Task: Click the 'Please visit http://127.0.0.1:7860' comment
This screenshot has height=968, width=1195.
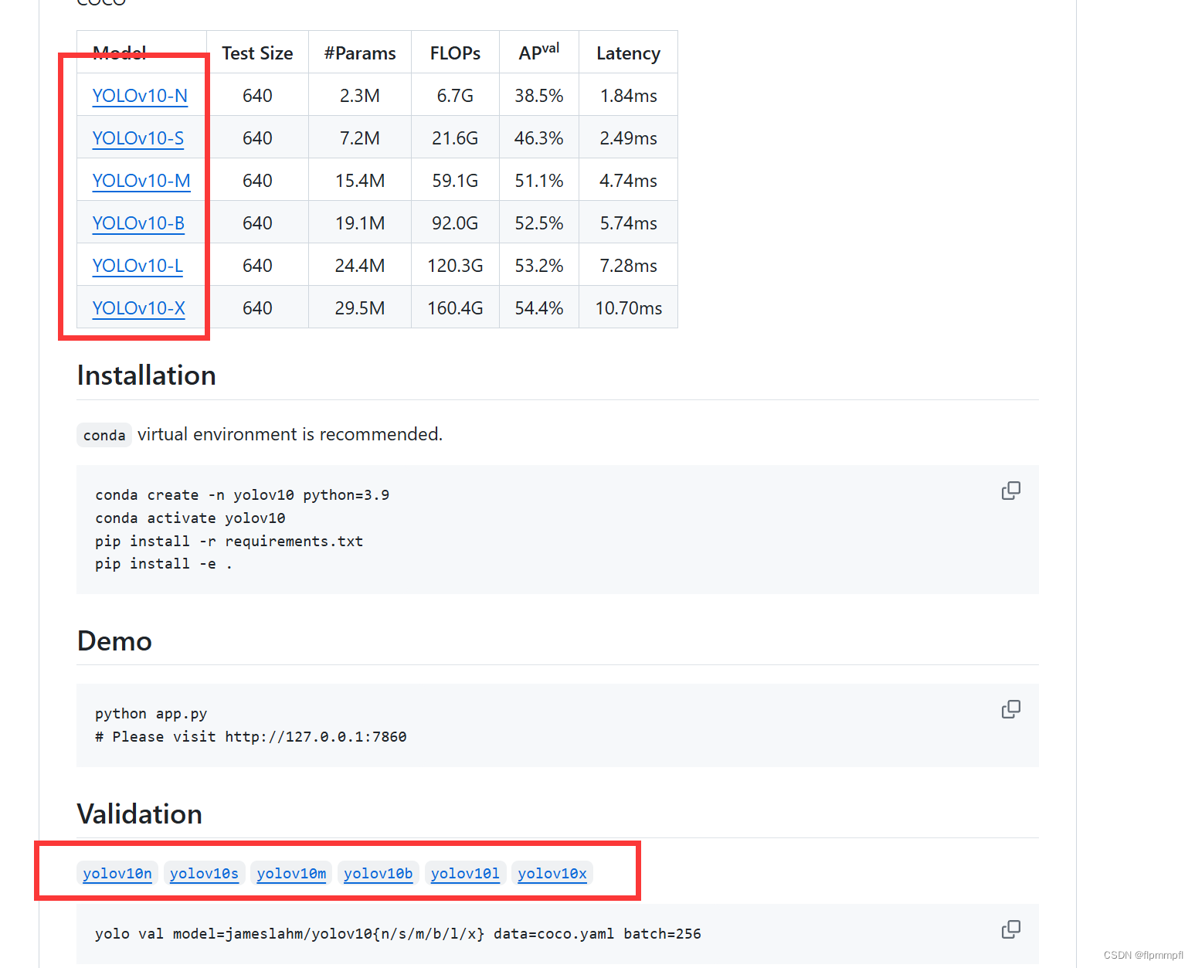Action: click(251, 737)
